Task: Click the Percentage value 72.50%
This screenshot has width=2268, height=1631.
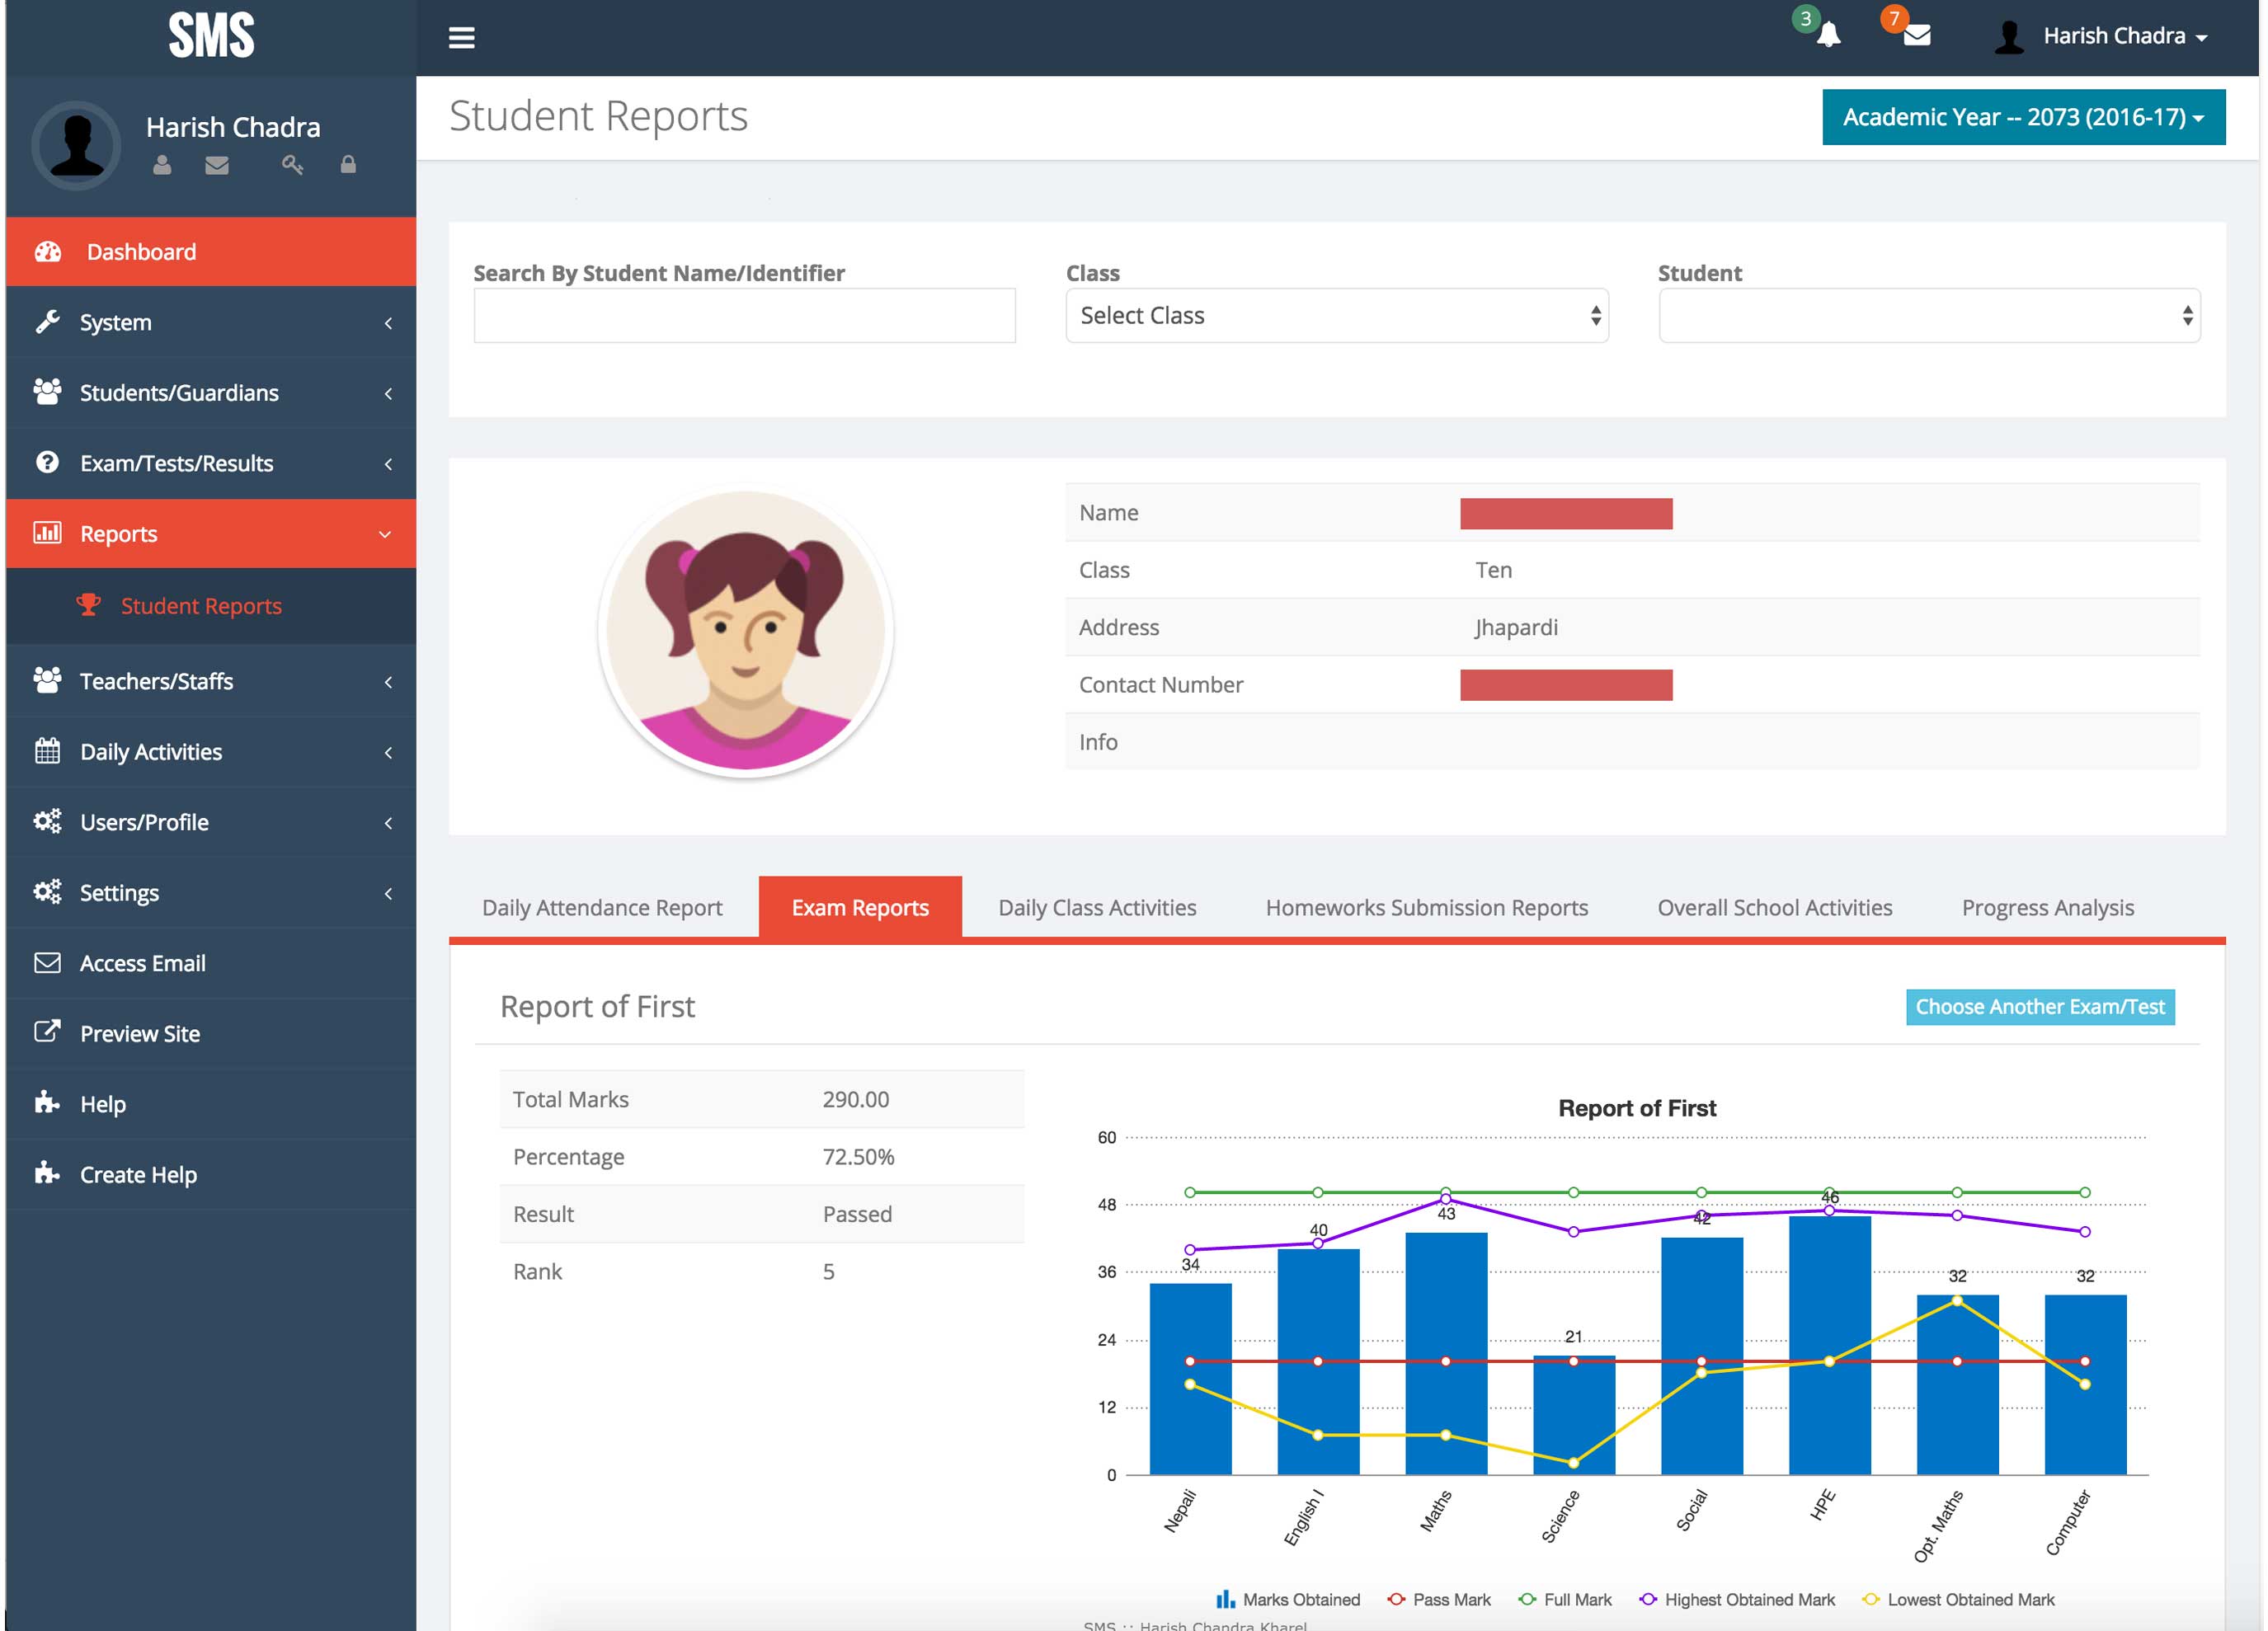Action: coord(858,1156)
